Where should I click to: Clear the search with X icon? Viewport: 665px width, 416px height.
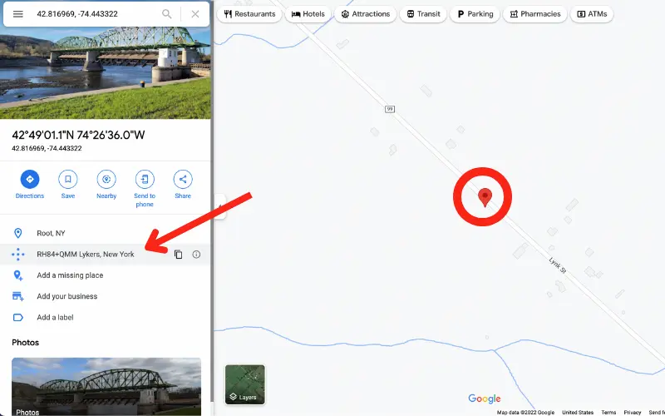[x=195, y=14]
